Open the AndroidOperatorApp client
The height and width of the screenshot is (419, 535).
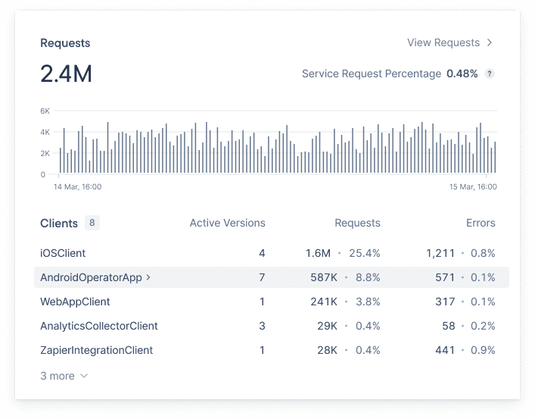coord(91,277)
